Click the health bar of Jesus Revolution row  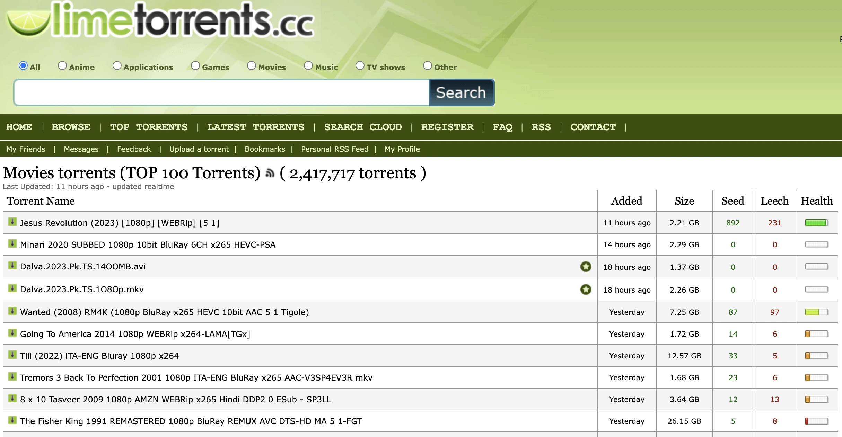pyautogui.click(x=817, y=223)
